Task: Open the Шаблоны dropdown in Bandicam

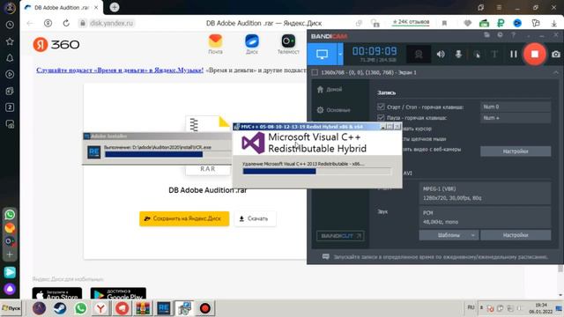Action: pyautogui.click(x=449, y=235)
